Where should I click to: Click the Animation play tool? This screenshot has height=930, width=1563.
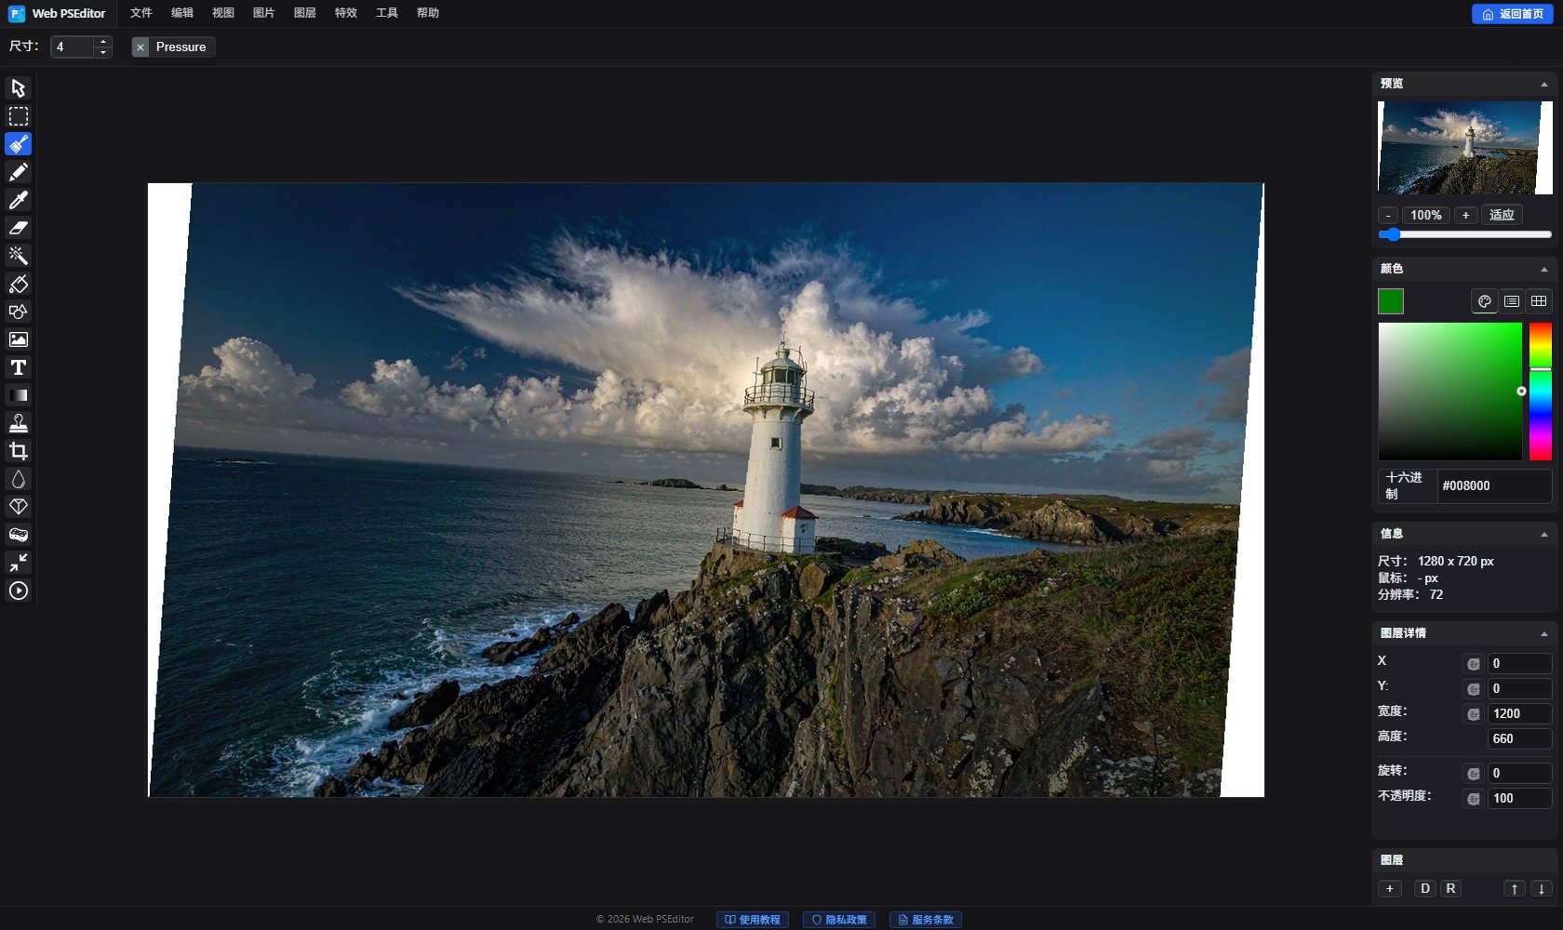pos(19,591)
